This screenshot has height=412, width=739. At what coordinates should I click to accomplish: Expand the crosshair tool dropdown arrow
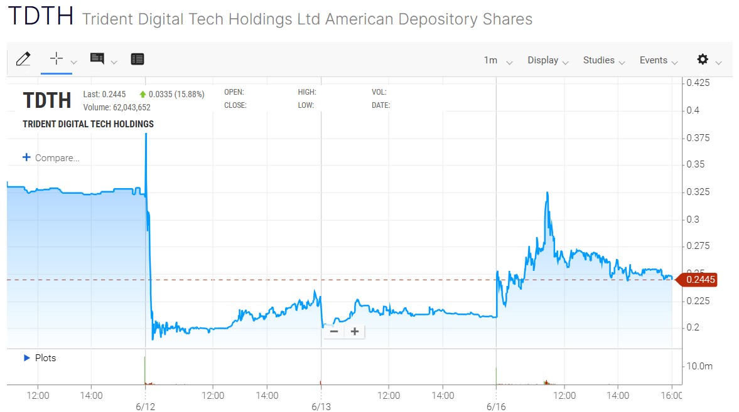pyautogui.click(x=74, y=61)
